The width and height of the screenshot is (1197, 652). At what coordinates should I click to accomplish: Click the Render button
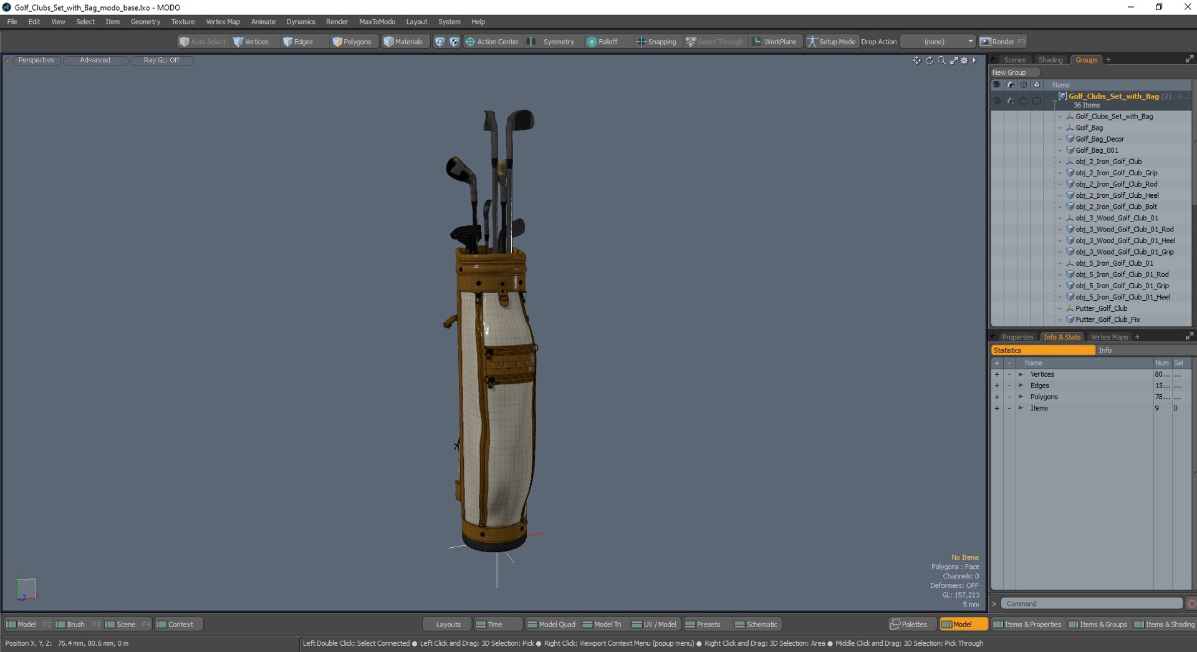click(1002, 42)
